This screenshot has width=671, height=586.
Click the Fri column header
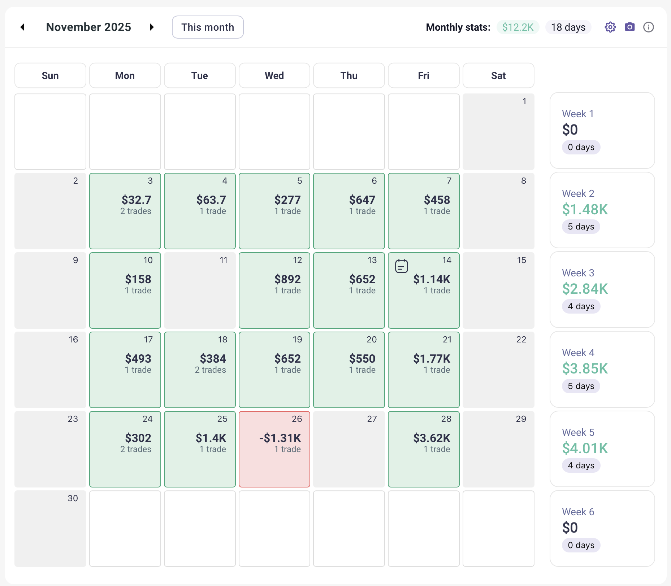point(424,75)
